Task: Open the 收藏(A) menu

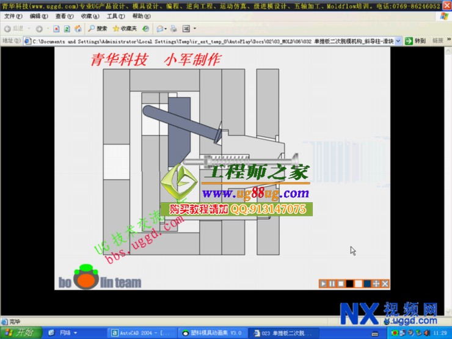Action: pyautogui.click(x=90, y=16)
